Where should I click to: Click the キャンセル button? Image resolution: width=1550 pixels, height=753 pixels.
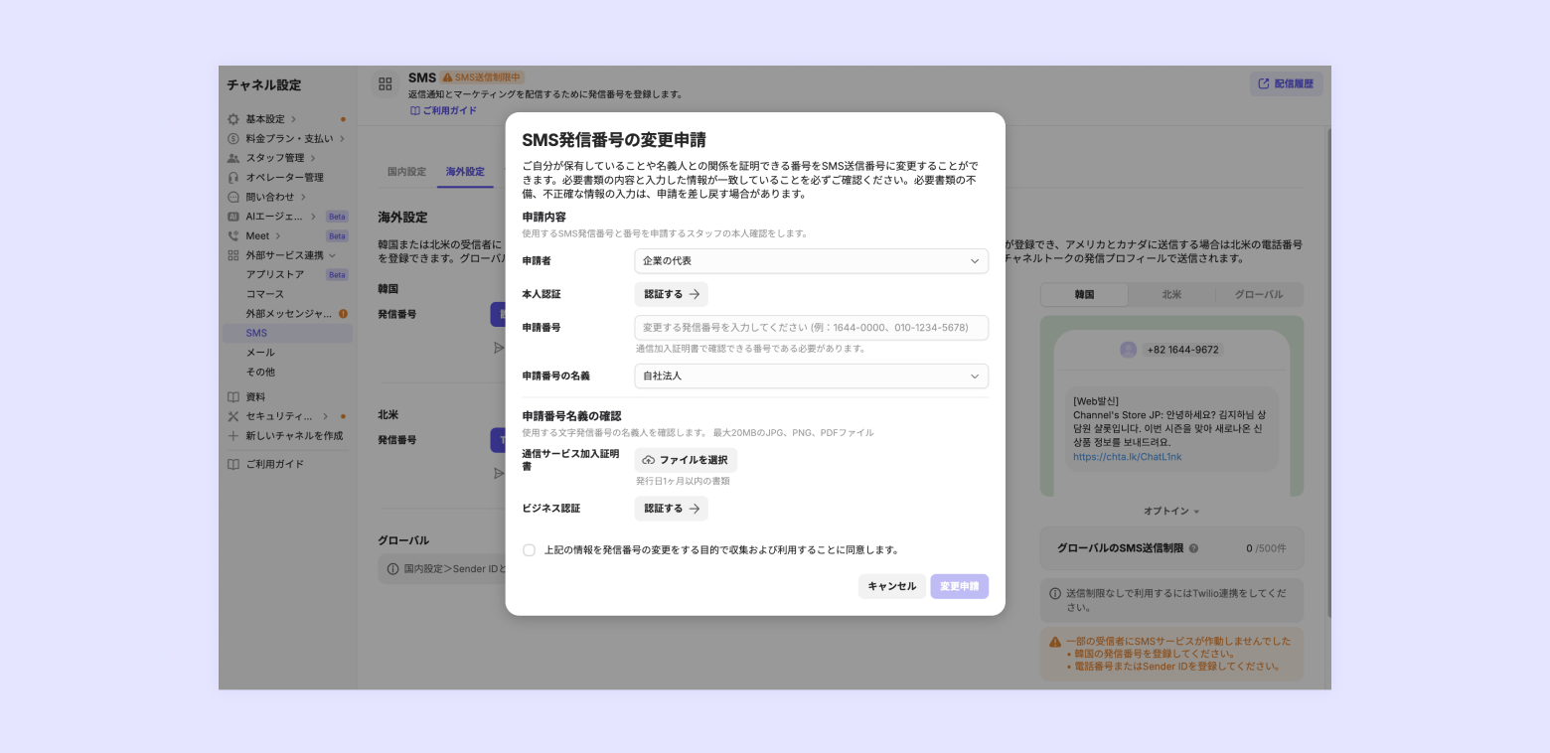[892, 586]
